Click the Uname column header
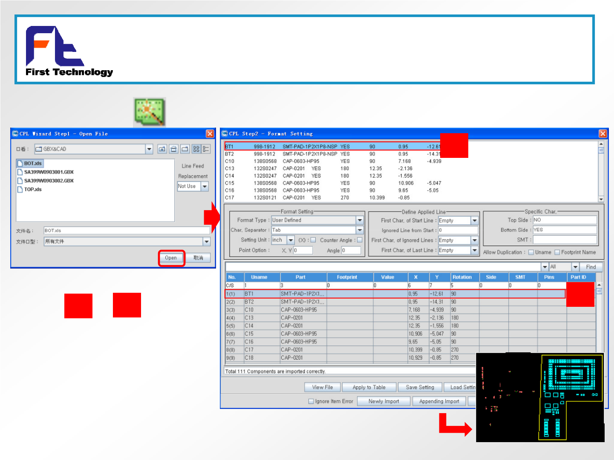Image resolution: width=614 pixels, height=460 pixels. [259, 277]
